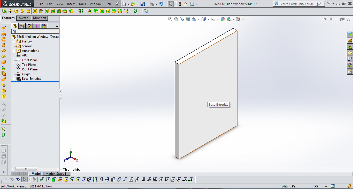
Task: Expand the Annotations node in feature tree
Action: pos(14,51)
